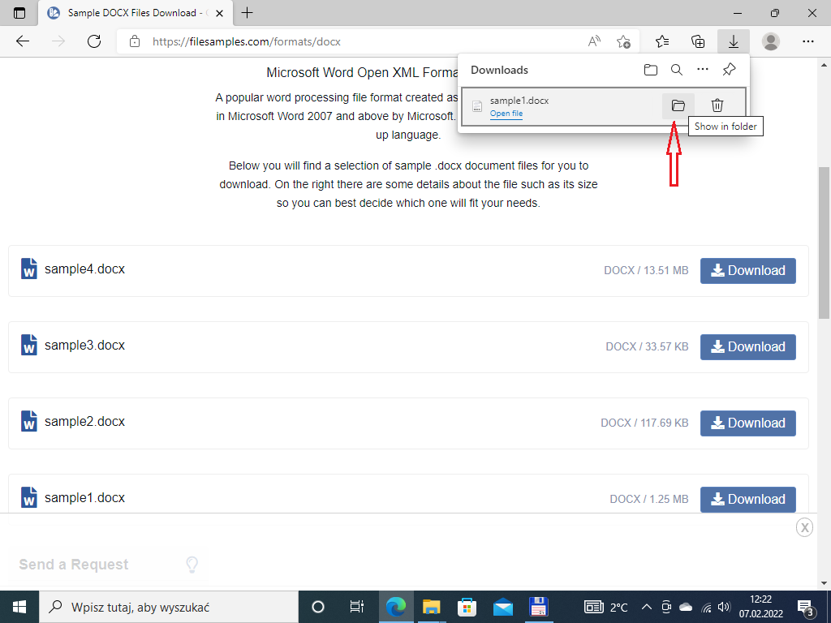Click DOCX / 1.25 MB size text
The image size is (831, 623).
649,499
